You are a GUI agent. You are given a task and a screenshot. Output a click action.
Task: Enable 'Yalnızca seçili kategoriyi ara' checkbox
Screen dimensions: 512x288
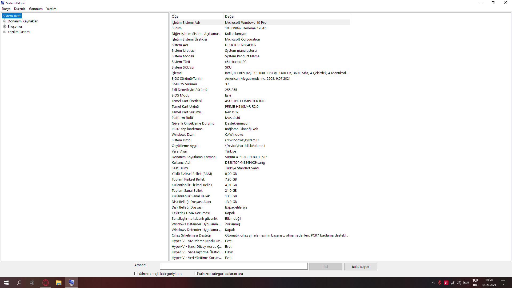pos(136,274)
